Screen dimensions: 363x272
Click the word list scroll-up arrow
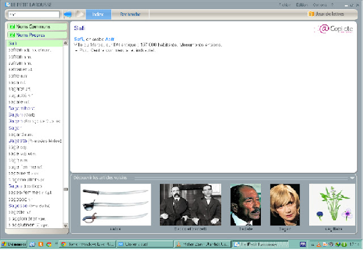point(66,43)
